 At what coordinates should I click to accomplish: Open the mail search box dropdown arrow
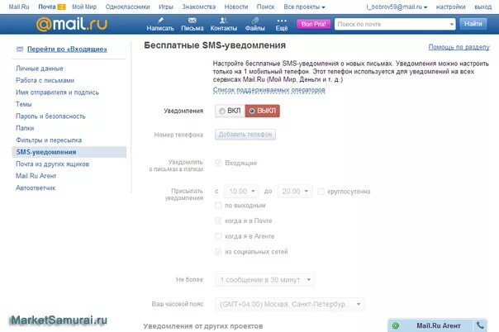tap(452, 24)
